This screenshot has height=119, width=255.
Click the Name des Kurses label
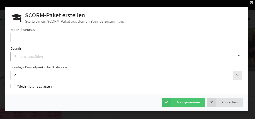click(23, 30)
